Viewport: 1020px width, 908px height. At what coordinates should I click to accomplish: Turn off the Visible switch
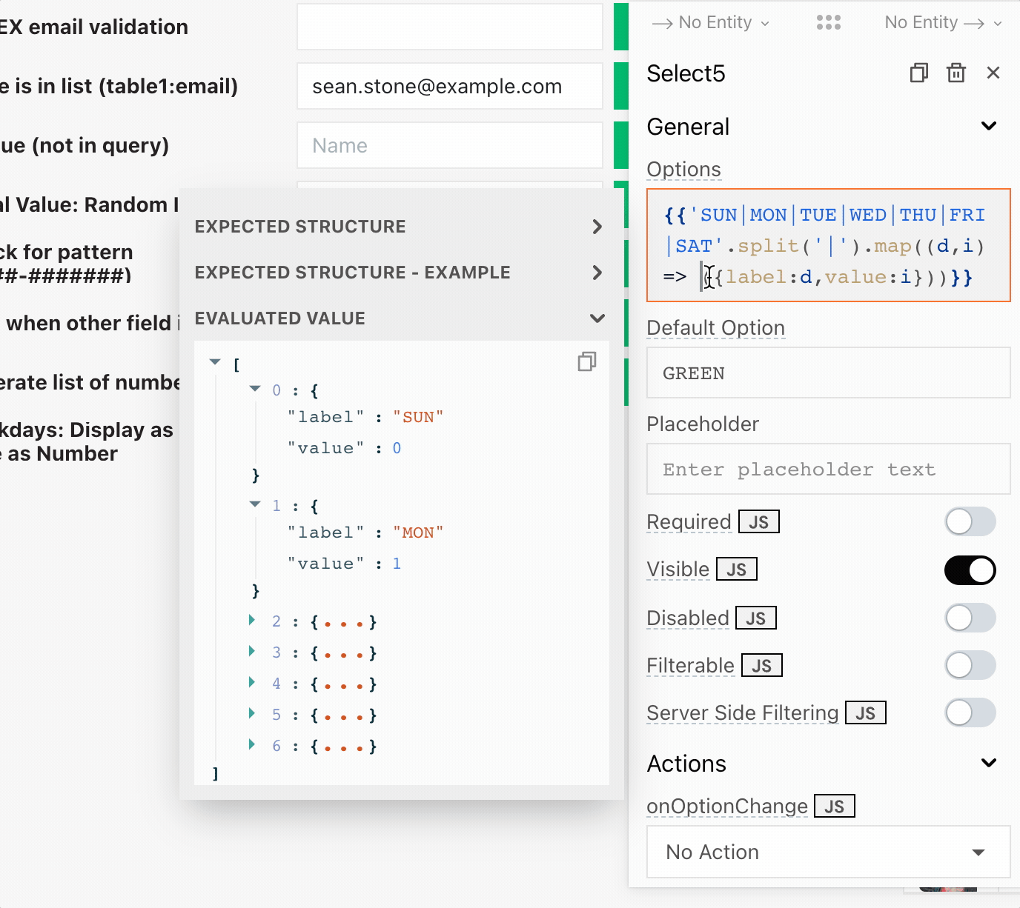click(x=970, y=570)
